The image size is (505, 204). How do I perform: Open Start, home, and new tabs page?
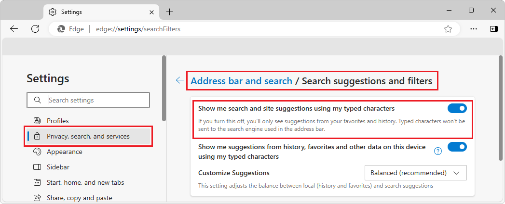pyautogui.click(x=89, y=182)
